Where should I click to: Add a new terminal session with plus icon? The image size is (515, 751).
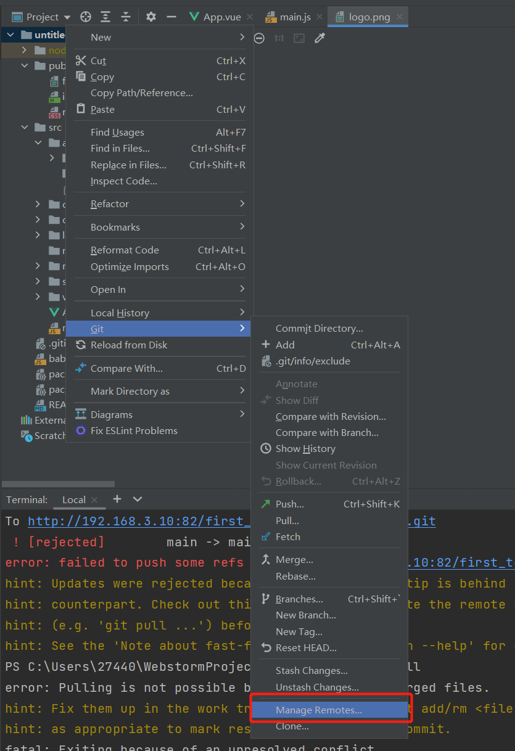click(x=117, y=499)
